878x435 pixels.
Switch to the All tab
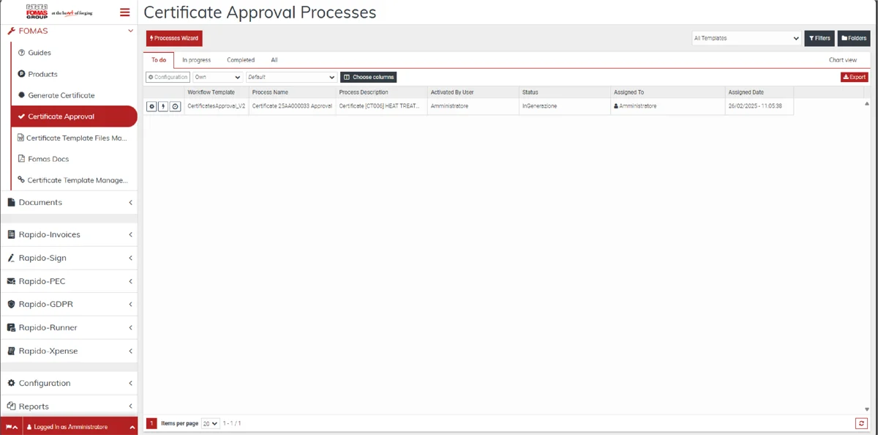[274, 60]
